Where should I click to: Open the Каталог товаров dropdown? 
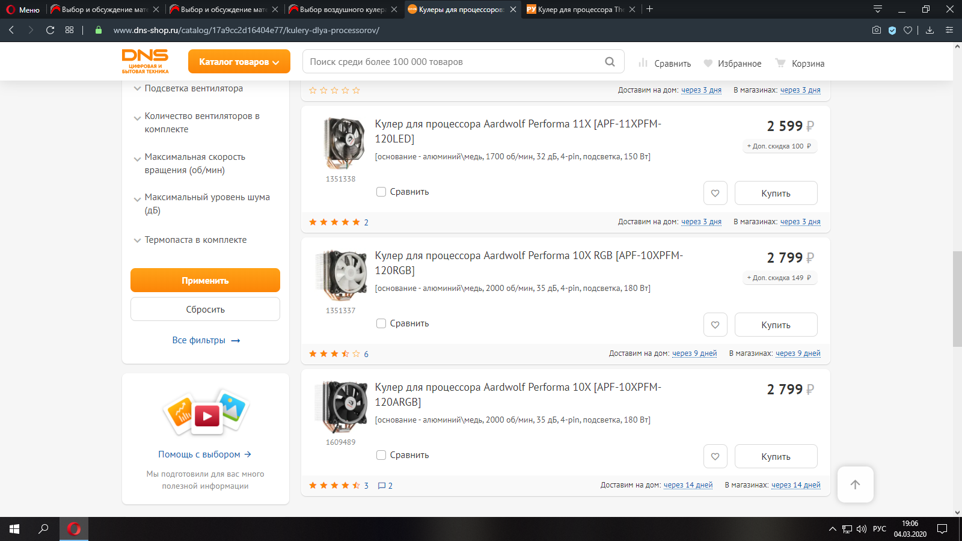pyautogui.click(x=239, y=61)
